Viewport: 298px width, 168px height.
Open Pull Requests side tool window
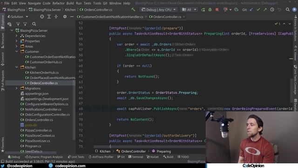coord(2,81)
